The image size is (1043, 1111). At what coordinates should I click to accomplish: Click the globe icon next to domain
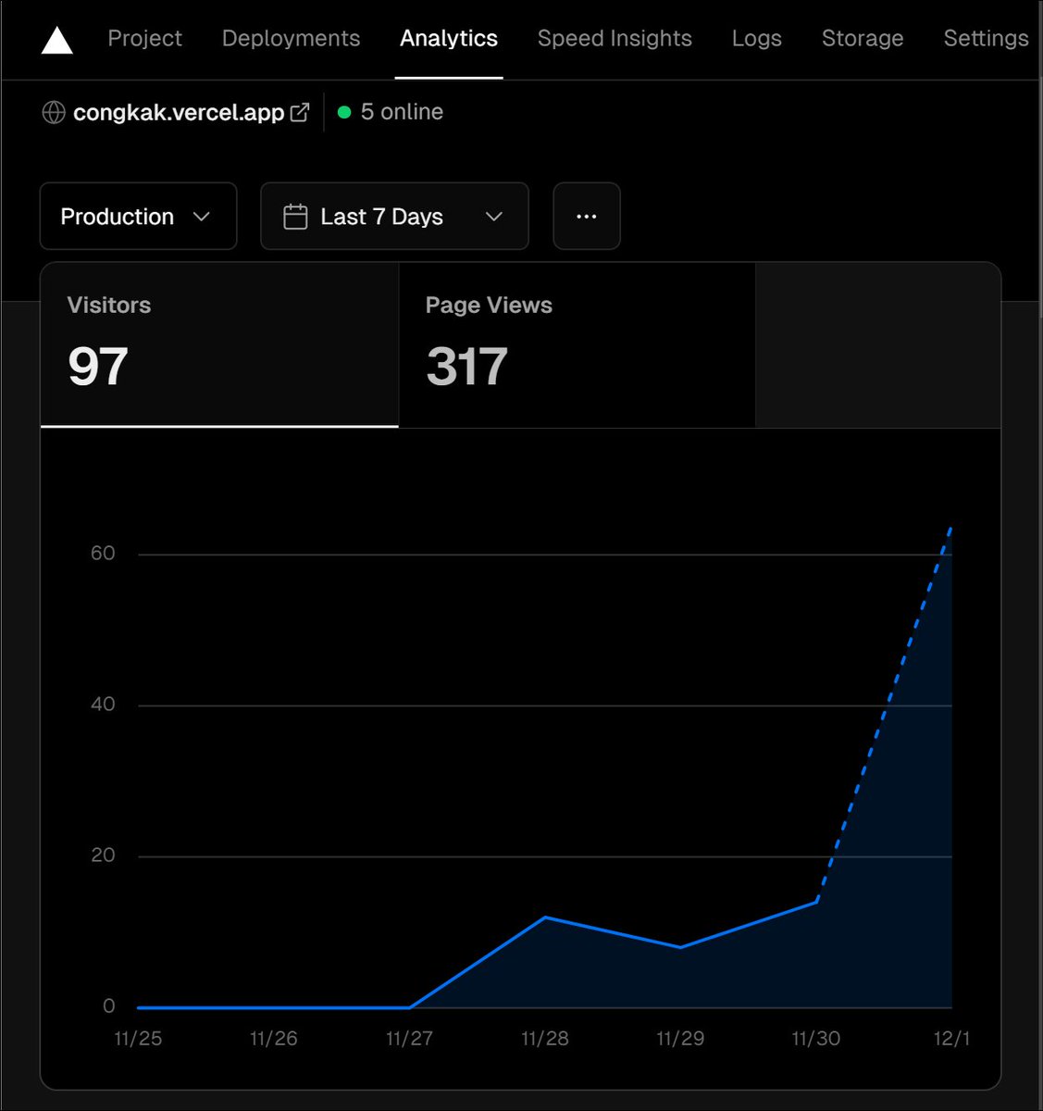54,112
